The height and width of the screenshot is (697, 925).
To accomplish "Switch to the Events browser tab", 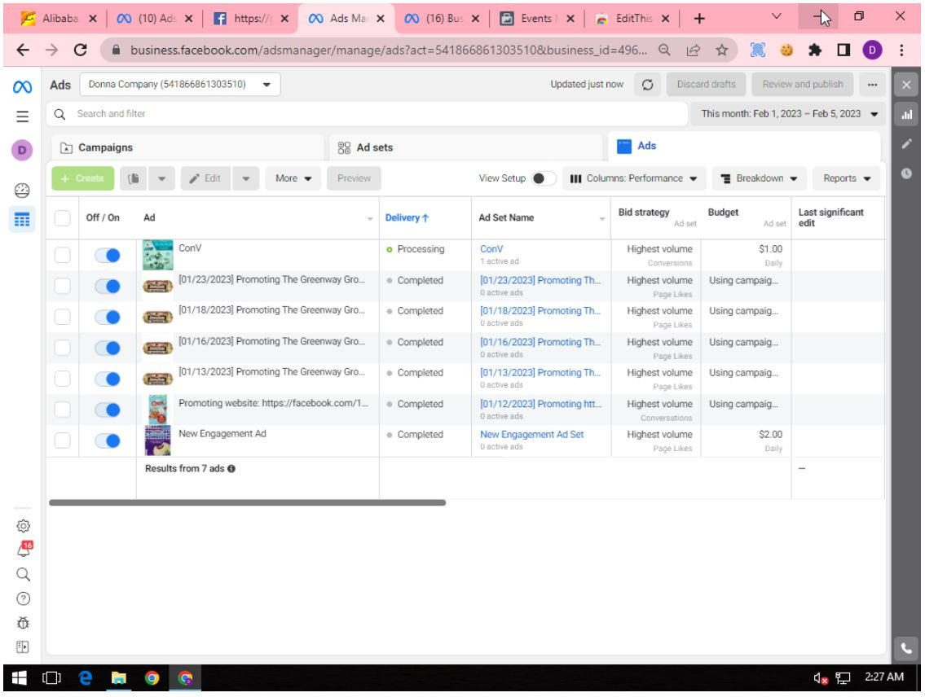I will [535, 18].
